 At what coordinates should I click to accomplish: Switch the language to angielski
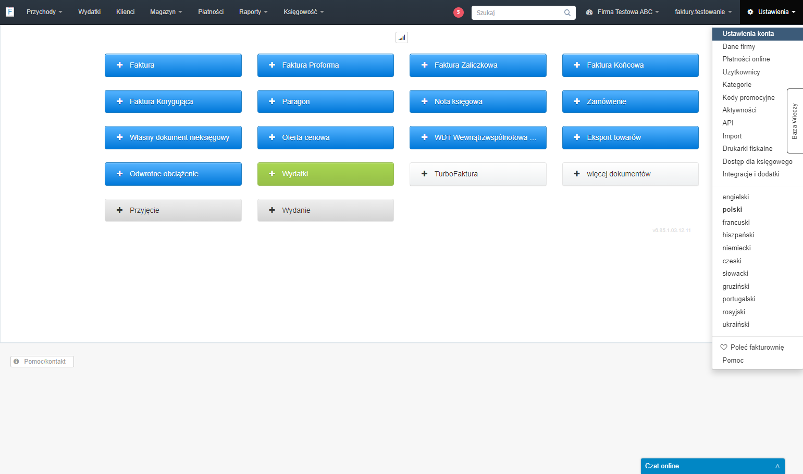coord(735,197)
